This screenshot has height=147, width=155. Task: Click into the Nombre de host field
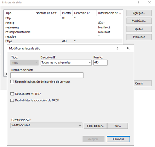coord(47,75)
